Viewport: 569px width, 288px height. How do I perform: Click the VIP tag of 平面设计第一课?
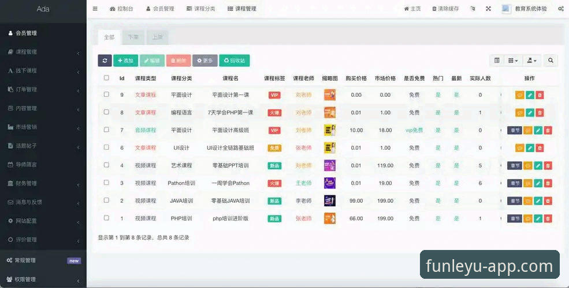274,95
